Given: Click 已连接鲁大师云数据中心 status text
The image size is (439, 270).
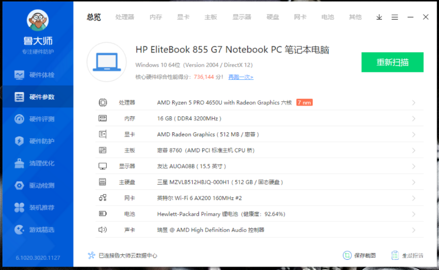Looking at the screenshot, I should (x=128, y=255).
